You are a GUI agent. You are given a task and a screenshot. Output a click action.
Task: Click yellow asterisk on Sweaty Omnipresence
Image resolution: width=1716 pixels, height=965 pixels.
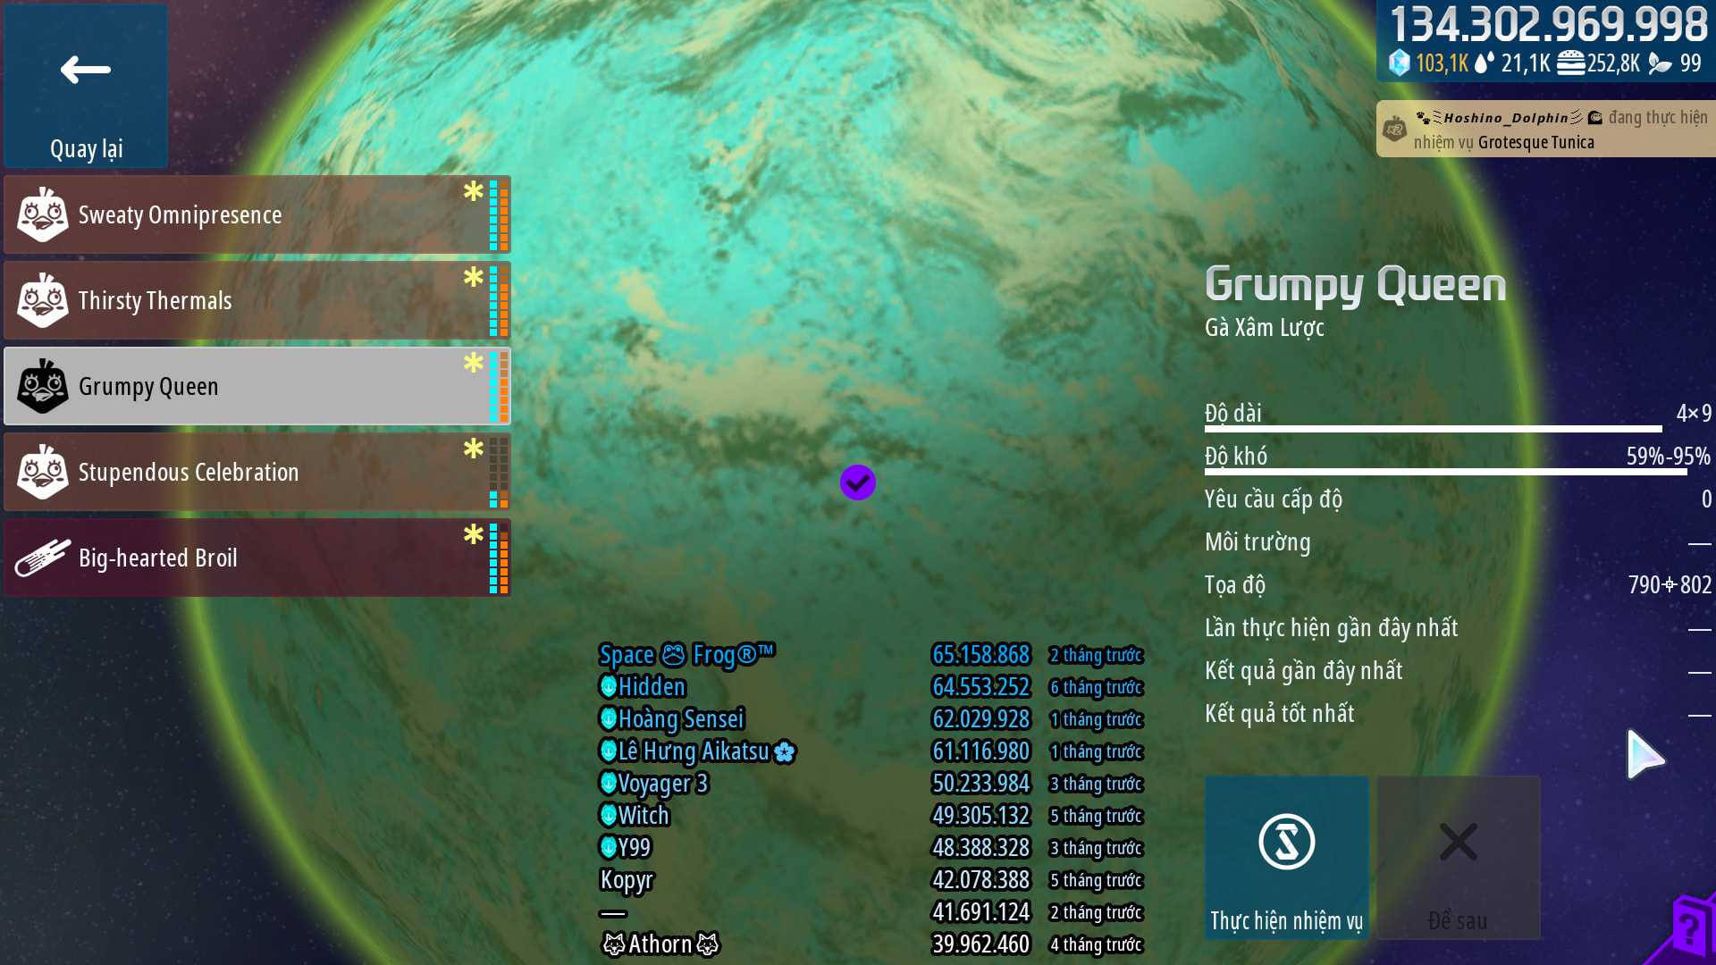coord(473,191)
